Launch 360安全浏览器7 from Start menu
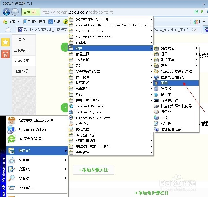208x197 pixels. [37, 139]
